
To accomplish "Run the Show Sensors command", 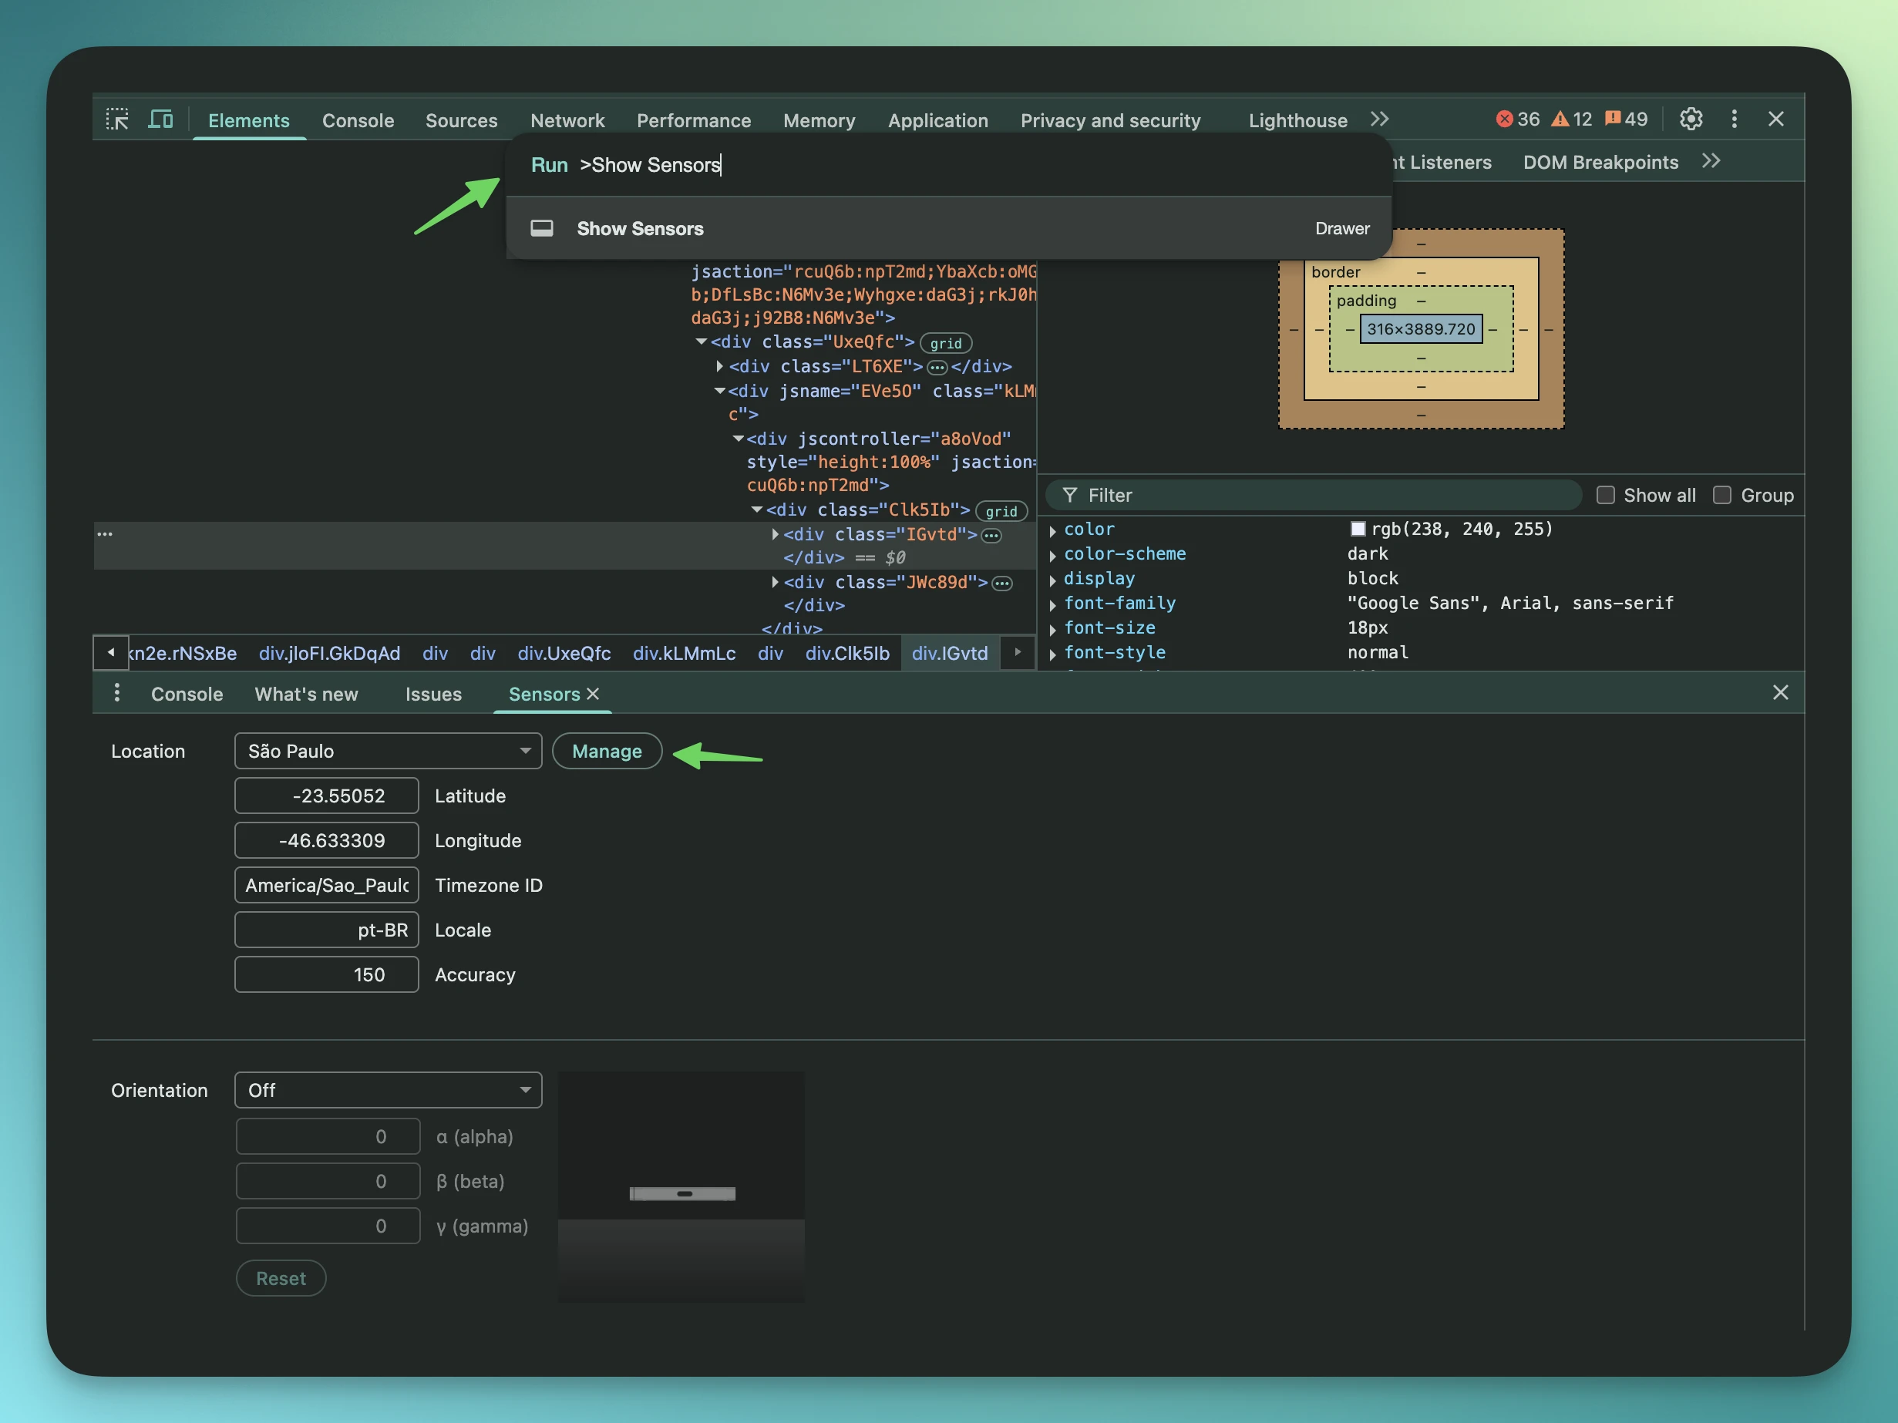I will pos(639,228).
